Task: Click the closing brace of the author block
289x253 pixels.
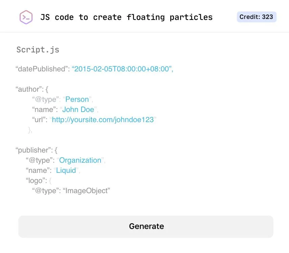Action: tap(28, 130)
